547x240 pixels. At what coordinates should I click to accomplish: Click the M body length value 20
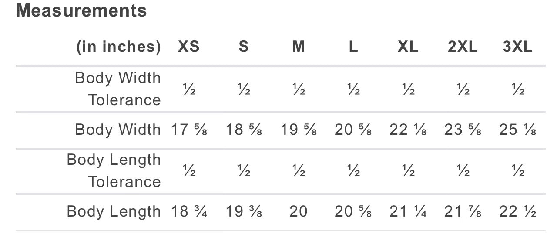click(x=299, y=212)
